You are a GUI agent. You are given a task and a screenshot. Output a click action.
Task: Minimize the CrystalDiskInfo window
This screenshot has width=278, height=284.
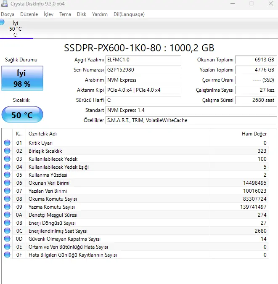pyautogui.click(x=233, y=4)
